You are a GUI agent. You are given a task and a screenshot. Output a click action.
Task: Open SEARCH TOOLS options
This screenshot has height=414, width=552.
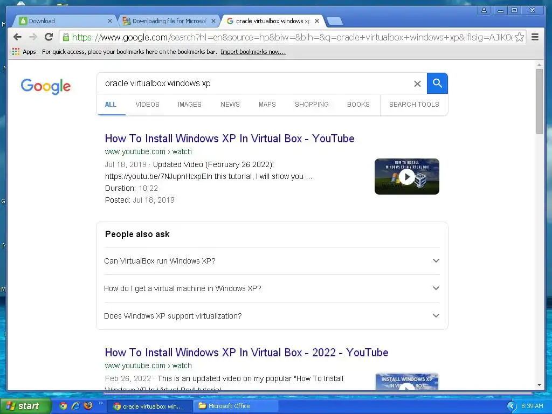point(414,105)
